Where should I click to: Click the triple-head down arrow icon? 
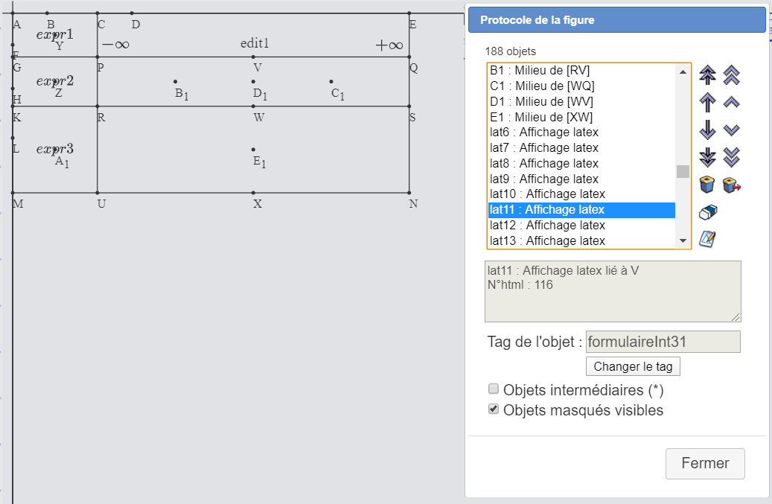707,157
